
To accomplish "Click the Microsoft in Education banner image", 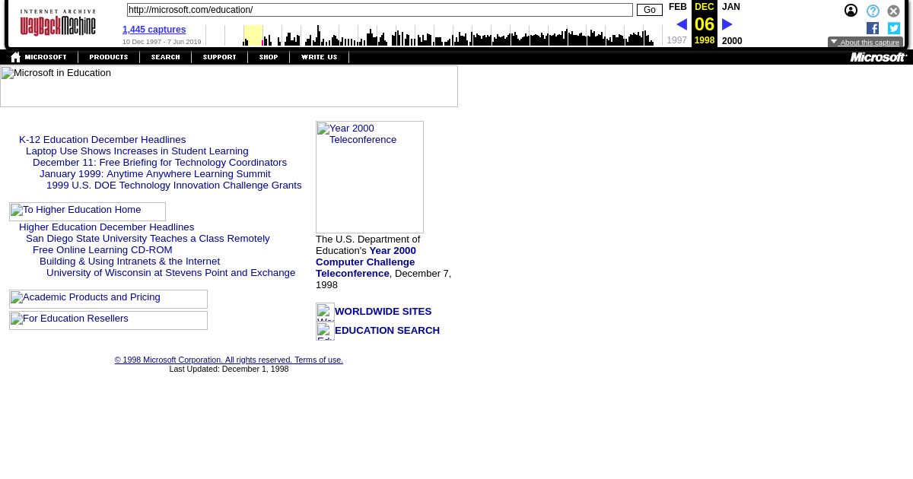I will point(229,86).
